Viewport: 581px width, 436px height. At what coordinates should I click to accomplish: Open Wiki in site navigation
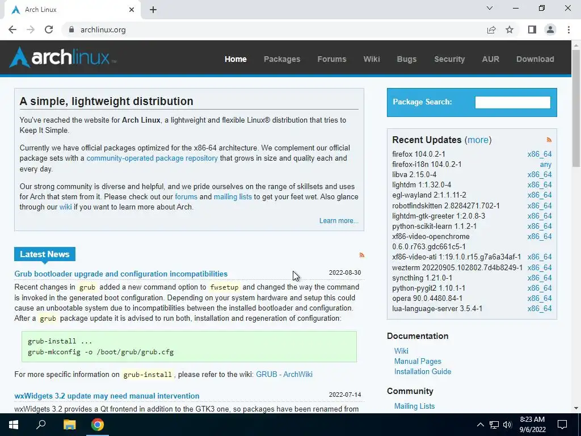[372, 59]
